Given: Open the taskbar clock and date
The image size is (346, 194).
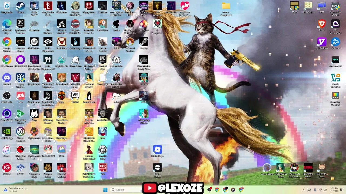Looking at the screenshot, I should (334, 190).
